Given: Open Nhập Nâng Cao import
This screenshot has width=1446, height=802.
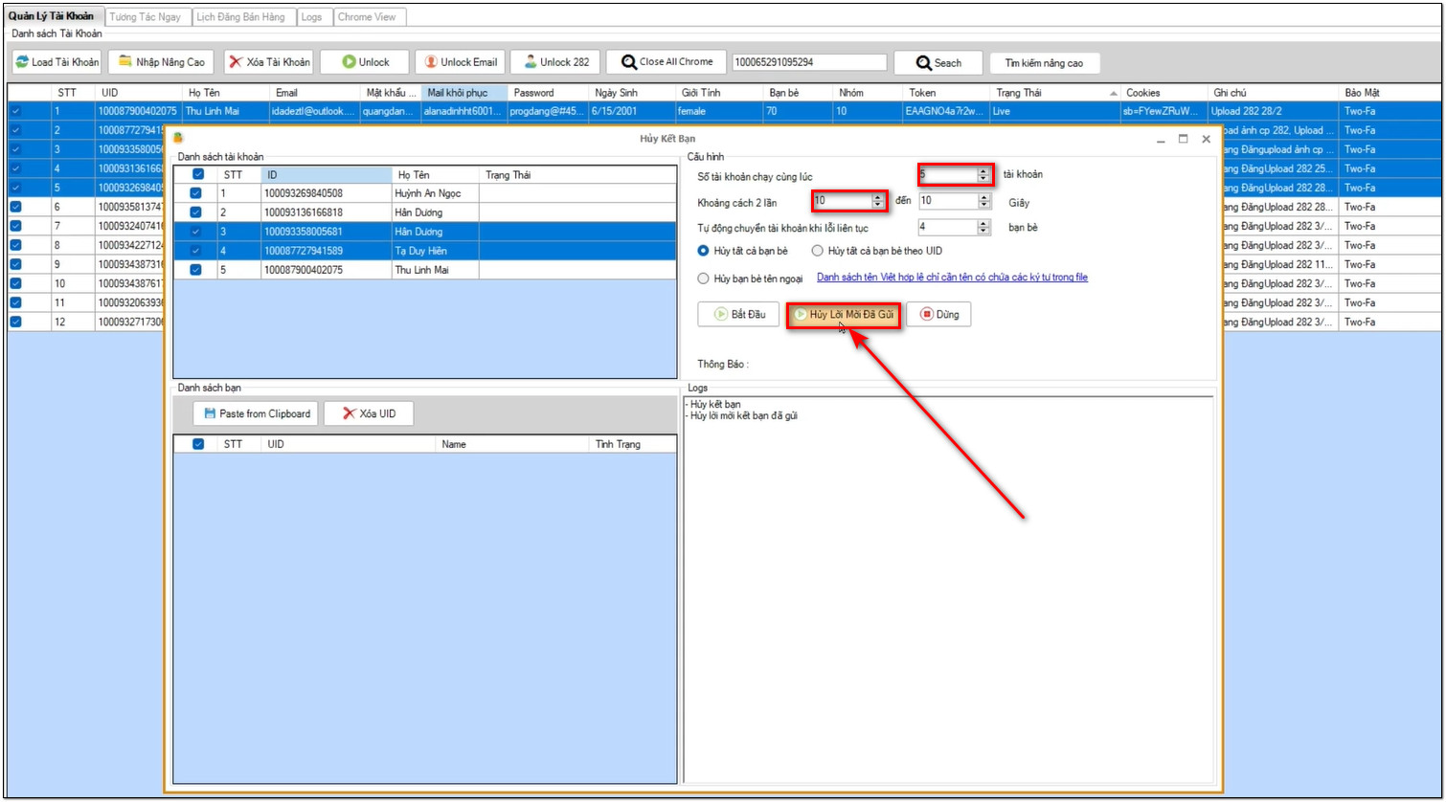Looking at the screenshot, I should pyautogui.click(x=161, y=62).
